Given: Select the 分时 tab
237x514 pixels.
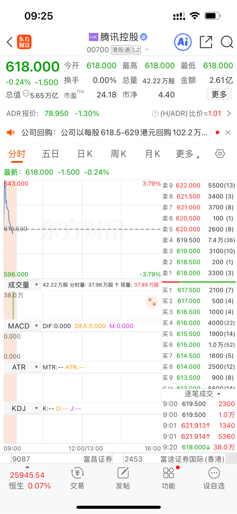Looking at the screenshot, I should pos(17,154).
